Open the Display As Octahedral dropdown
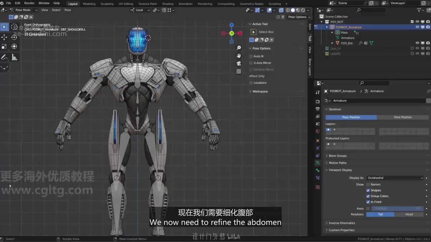Screen dimensions: 431x242 pos(395,178)
